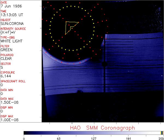Click the HAO SMM Coronagraph title
Viewport: 164px width, 140px height.
point(102,128)
